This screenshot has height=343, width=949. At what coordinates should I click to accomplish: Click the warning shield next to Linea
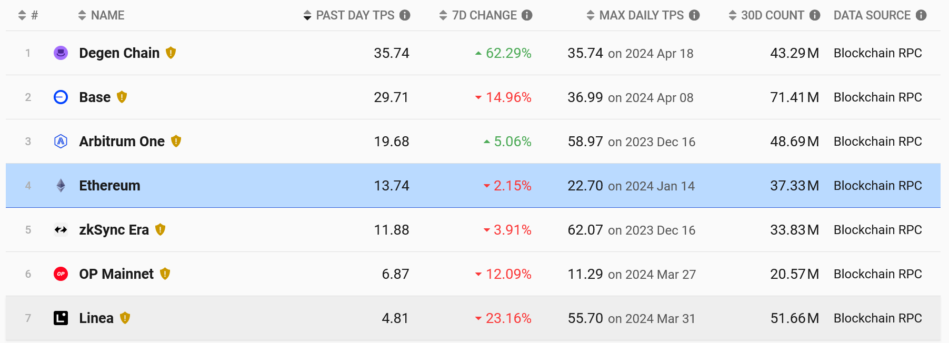pos(125,318)
